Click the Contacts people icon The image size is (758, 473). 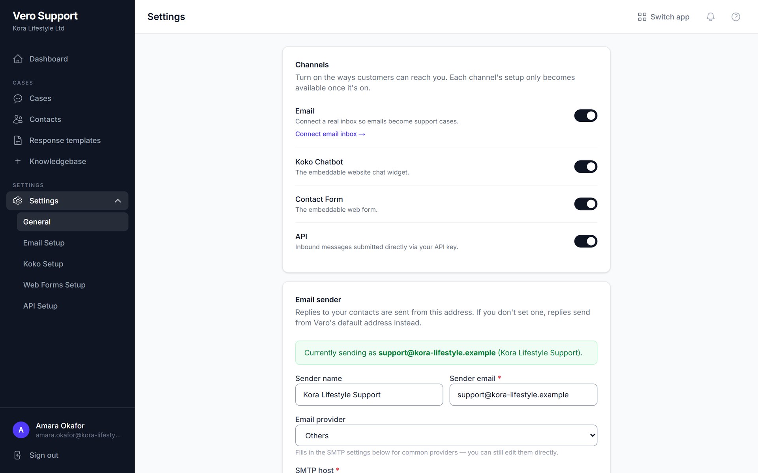click(x=18, y=119)
